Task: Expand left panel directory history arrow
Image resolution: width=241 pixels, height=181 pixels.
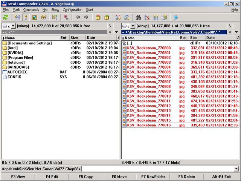Action: pyautogui.click(x=116, y=32)
